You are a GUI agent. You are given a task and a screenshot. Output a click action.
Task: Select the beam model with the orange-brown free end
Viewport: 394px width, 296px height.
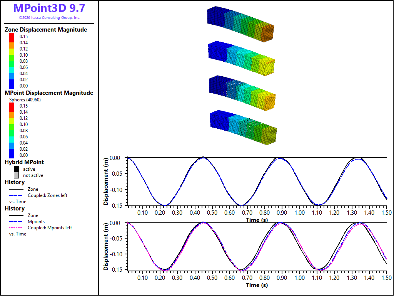click(x=240, y=24)
